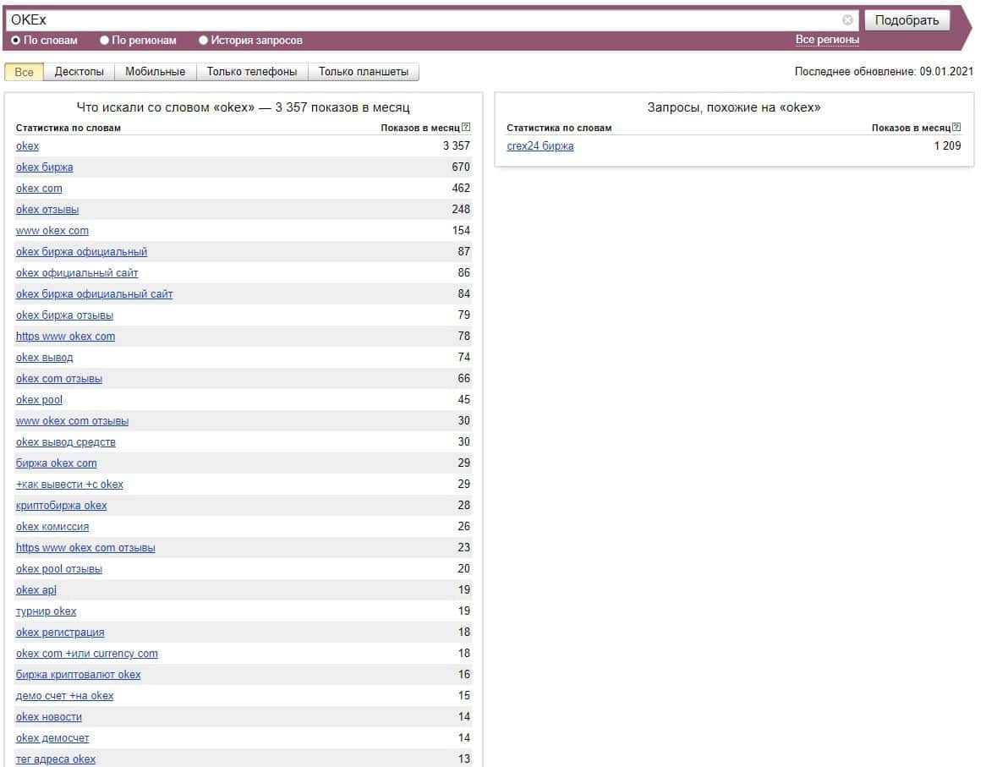Choose 'История запросов' radio option
The image size is (986, 767).
203,41
